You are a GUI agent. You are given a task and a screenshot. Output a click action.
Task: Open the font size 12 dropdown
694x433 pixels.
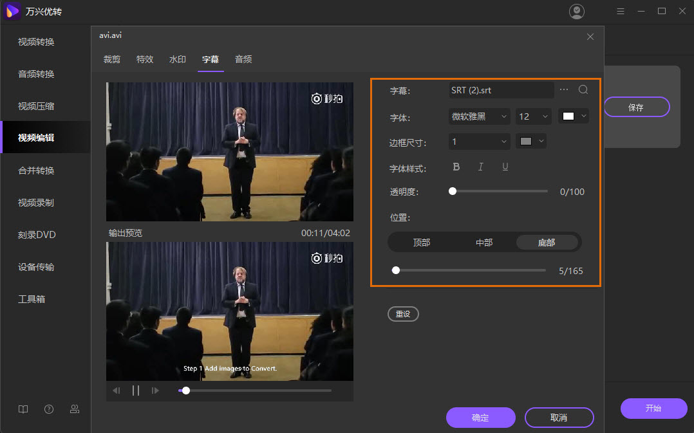tap(533, 116)
